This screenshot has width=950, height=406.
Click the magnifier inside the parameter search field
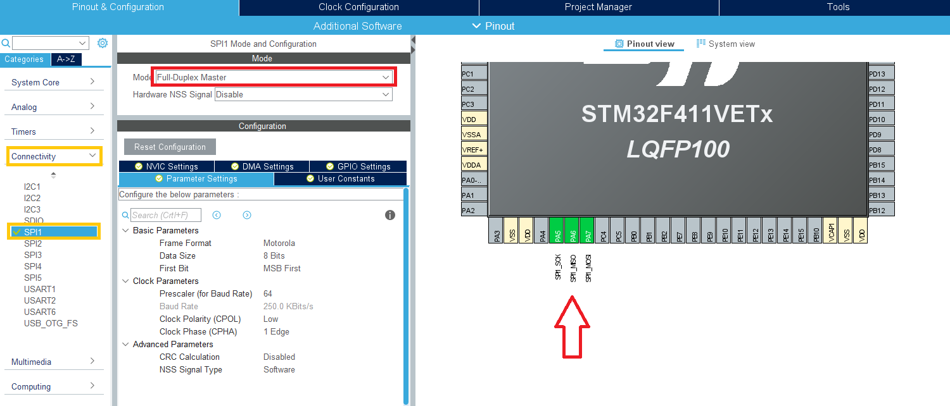tap(125, 215)
